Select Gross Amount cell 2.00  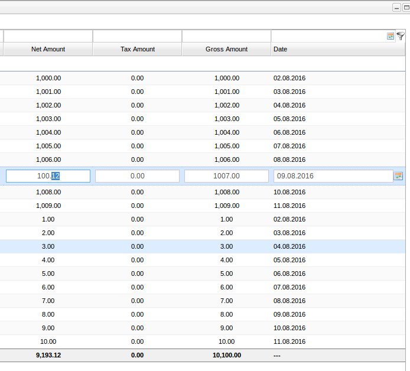[x=226, y=233]
